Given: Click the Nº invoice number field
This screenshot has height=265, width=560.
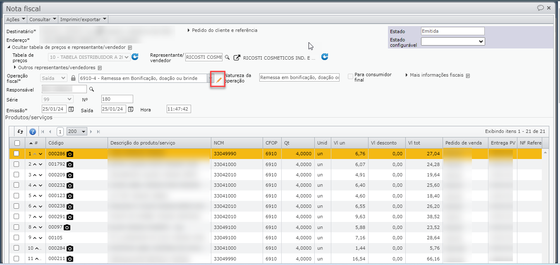Looking at the screenshot, I should coord(117,99).
